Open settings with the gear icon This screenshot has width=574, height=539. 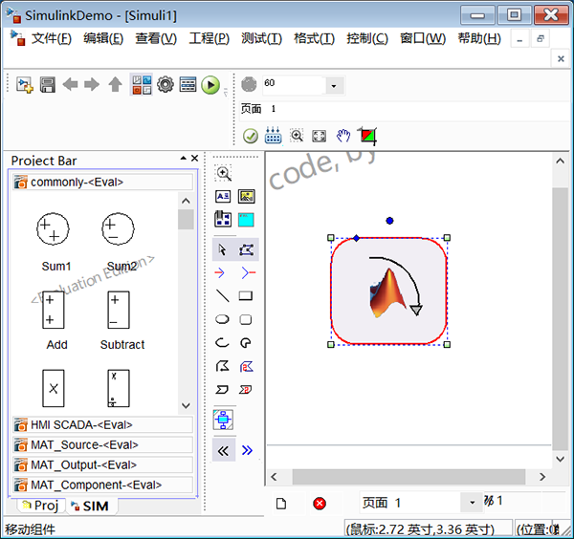[165, 85]
